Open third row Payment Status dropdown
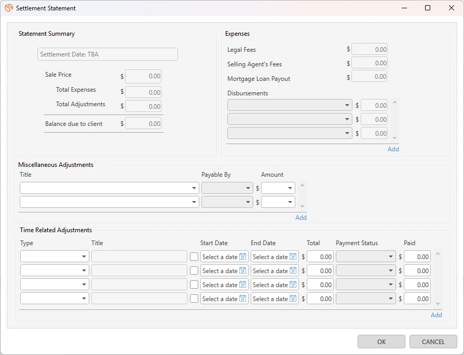Image resolution: width=464 pixels, height=355 pixels. coord(366,285)
